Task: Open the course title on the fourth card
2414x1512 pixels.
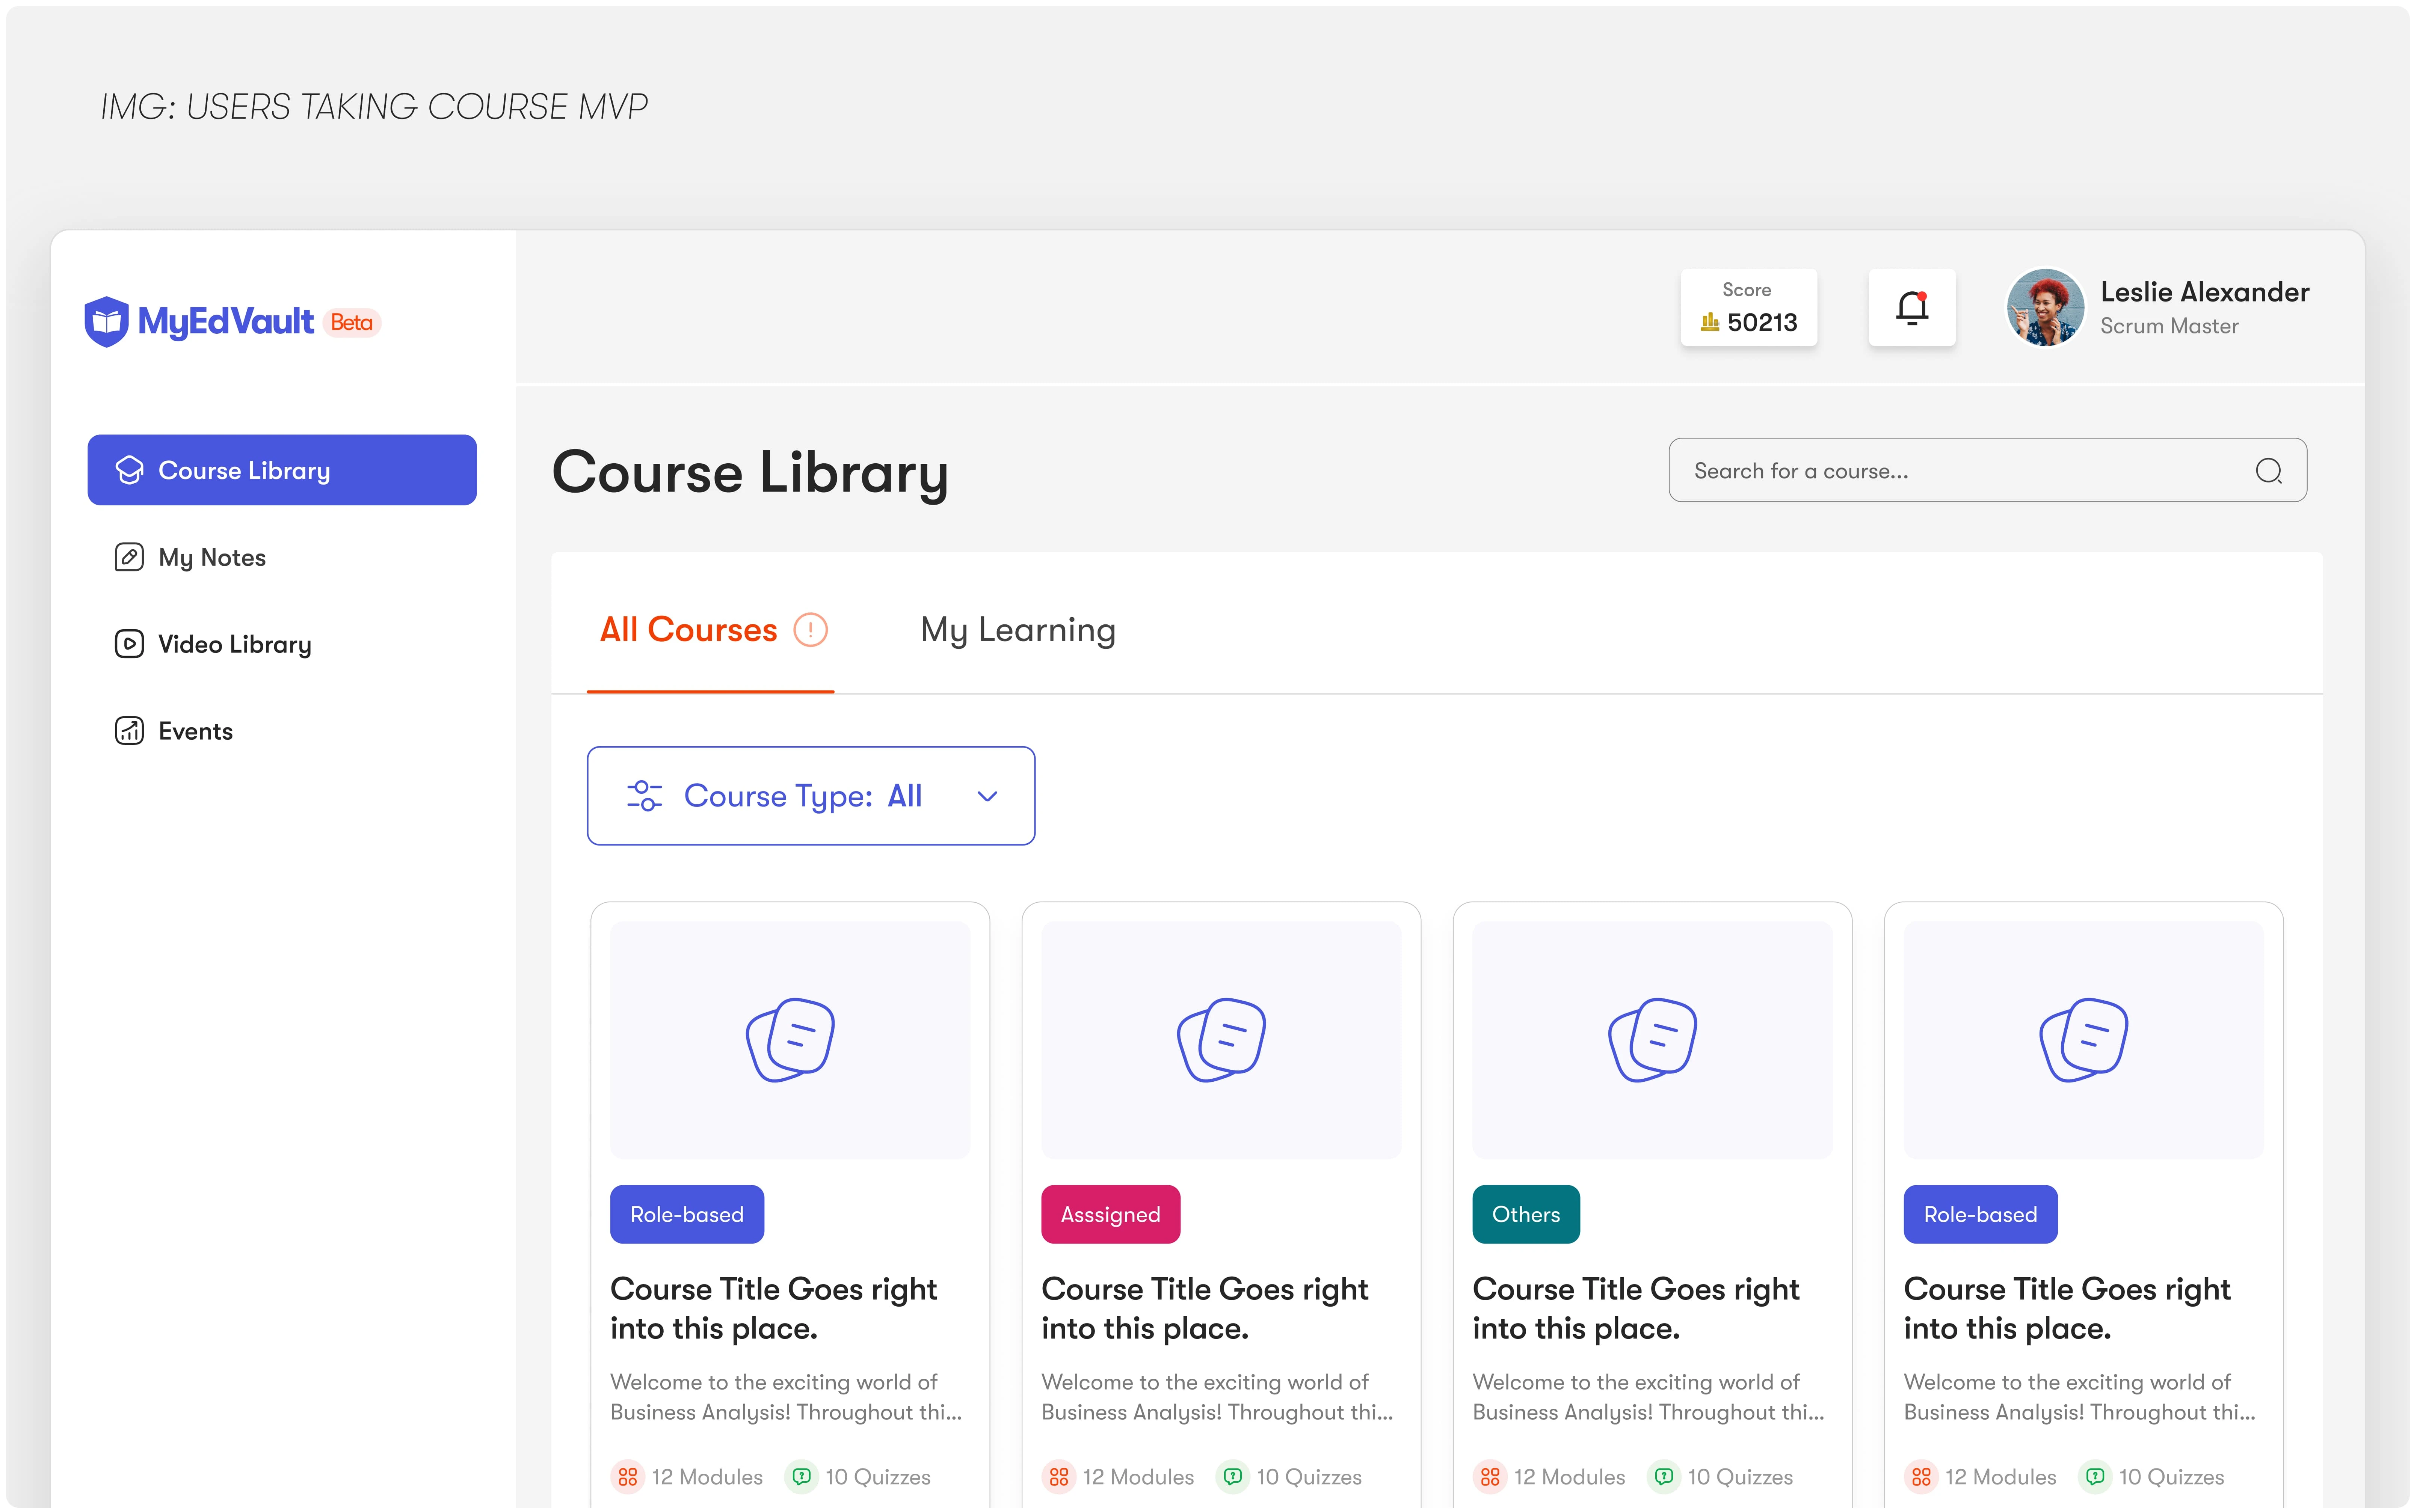Action: pos(2067,1309)
